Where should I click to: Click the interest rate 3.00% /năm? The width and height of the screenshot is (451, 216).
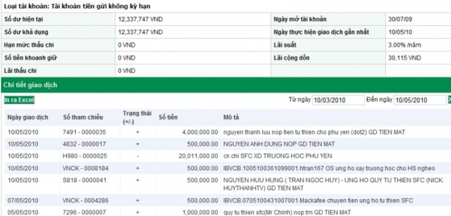(x=405, y=45)
